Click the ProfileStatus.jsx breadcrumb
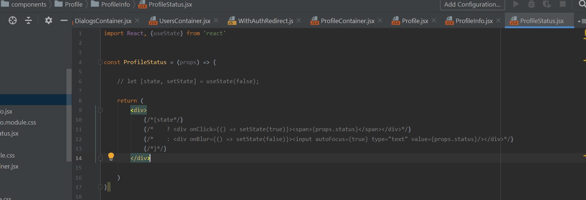This screenshot has height=200, width=586. click(x=165, y=4)
